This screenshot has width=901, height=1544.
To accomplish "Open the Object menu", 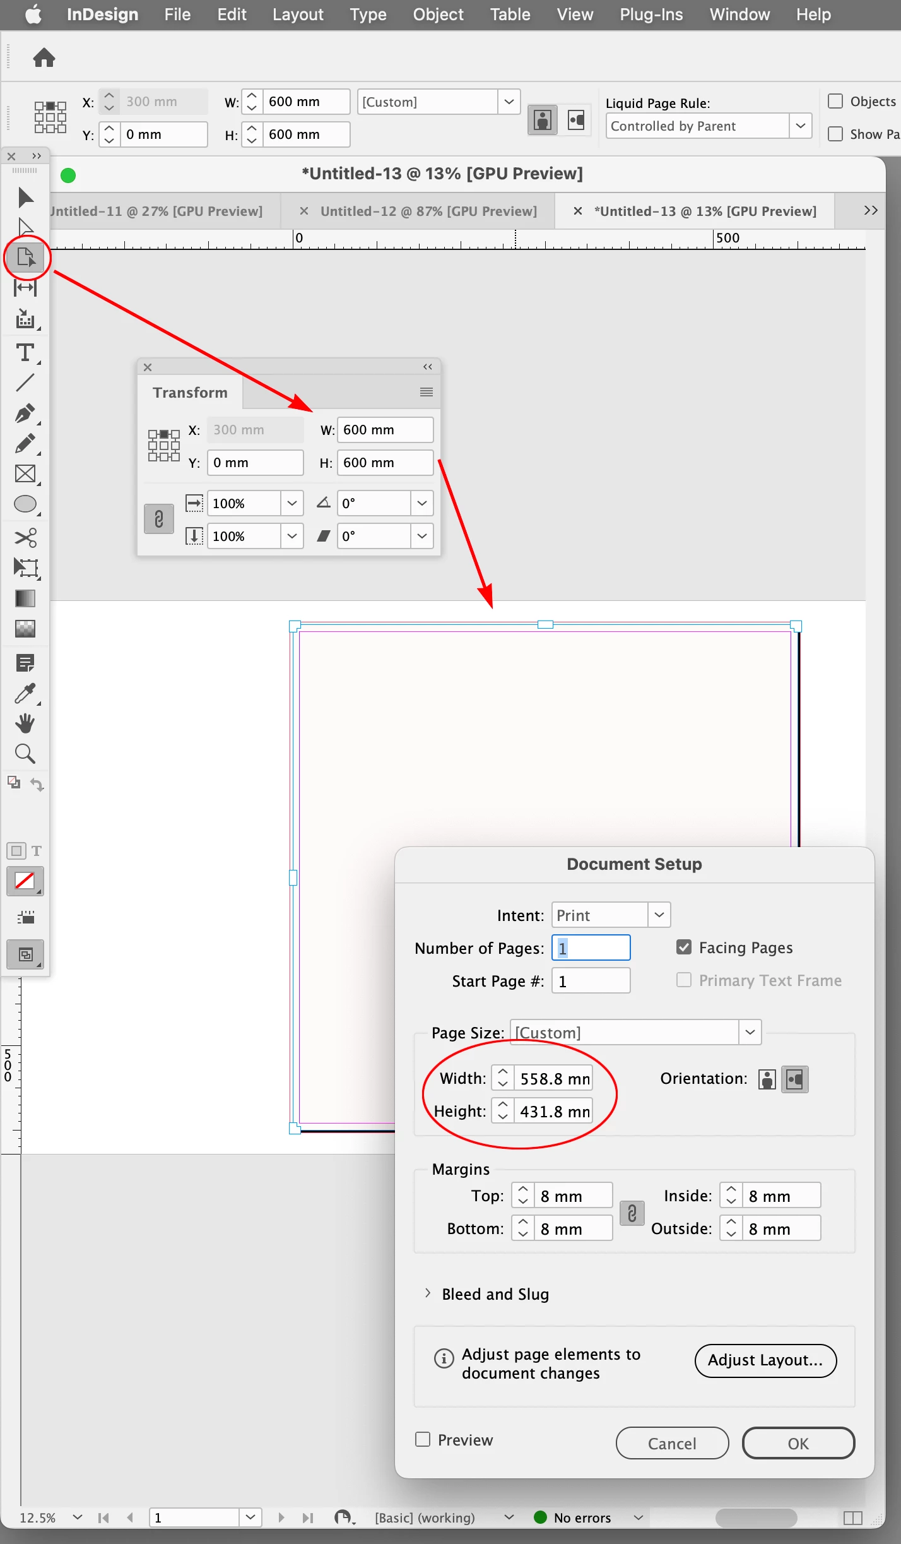I will pos(438,15).
